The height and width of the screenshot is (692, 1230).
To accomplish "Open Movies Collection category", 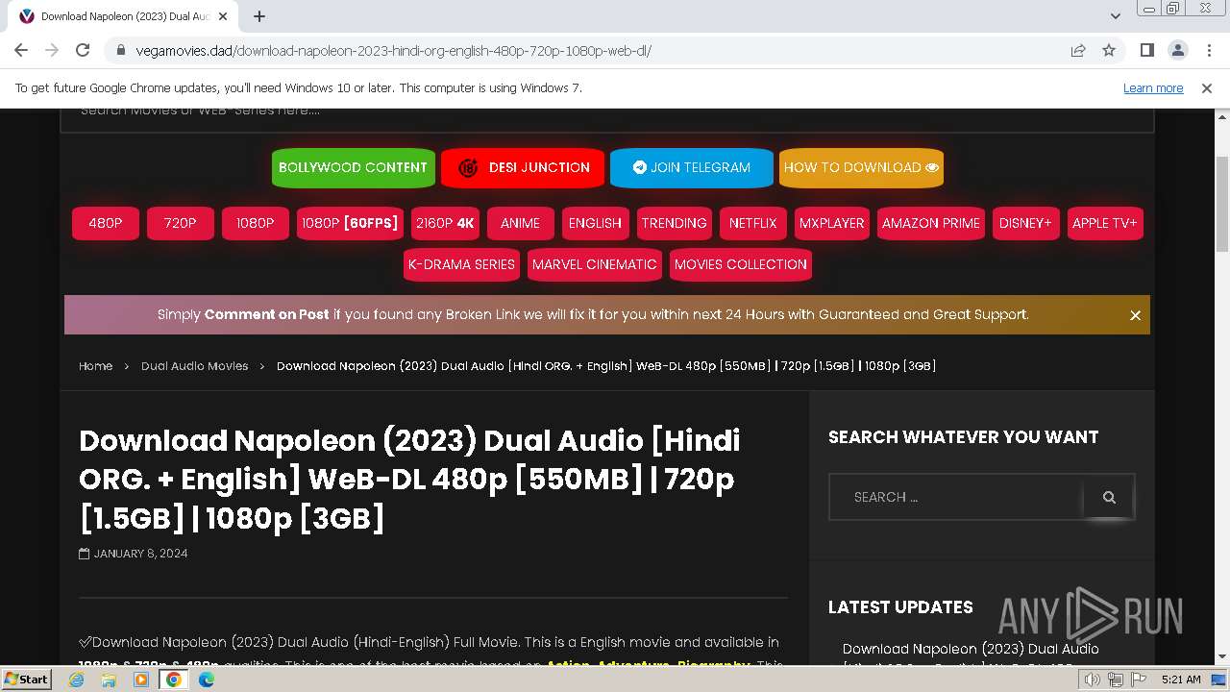I will coord(741,264).
